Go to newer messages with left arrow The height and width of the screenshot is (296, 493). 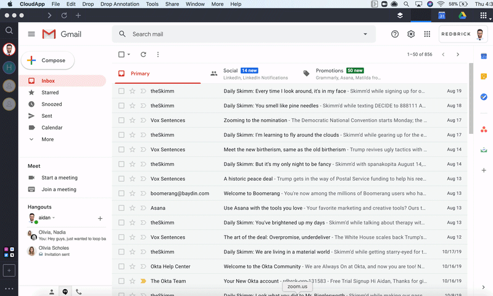click(443, 54)
